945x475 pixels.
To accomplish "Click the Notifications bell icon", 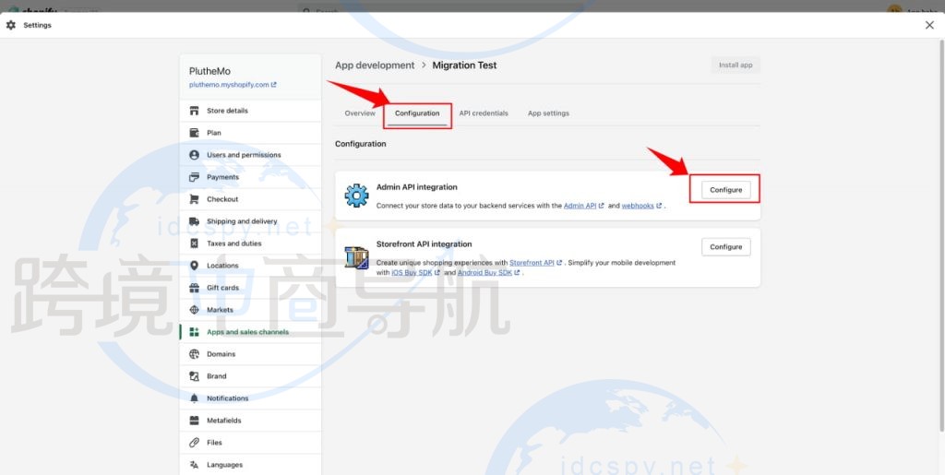I will 194,398.
